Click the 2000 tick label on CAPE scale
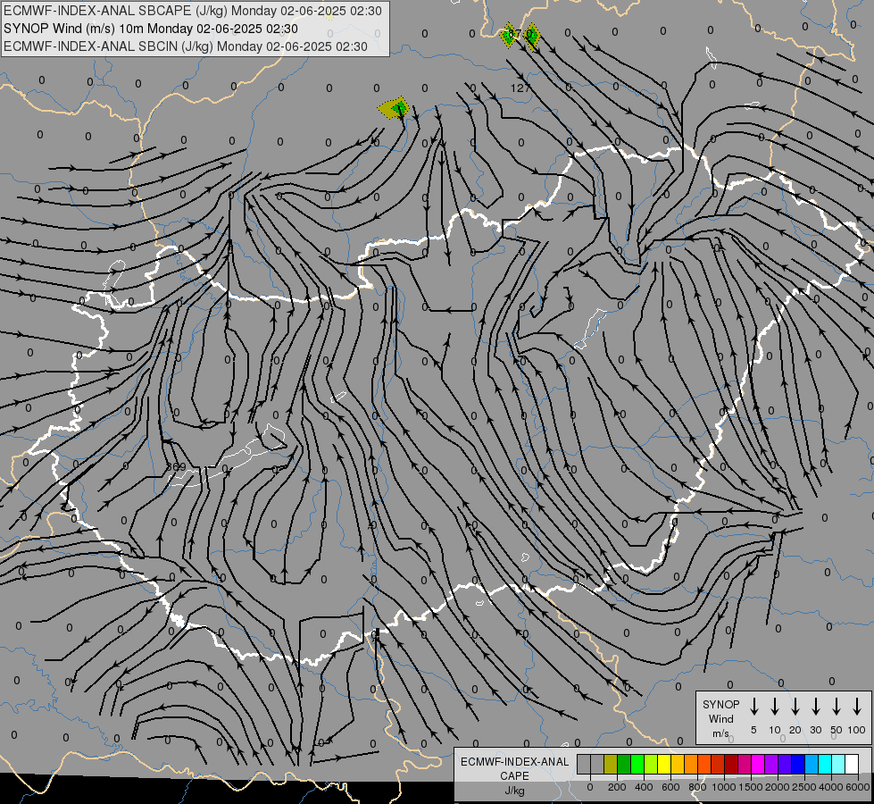Image resolution: width=874 pixels, height=804 pixels. [x=778, y=787]
